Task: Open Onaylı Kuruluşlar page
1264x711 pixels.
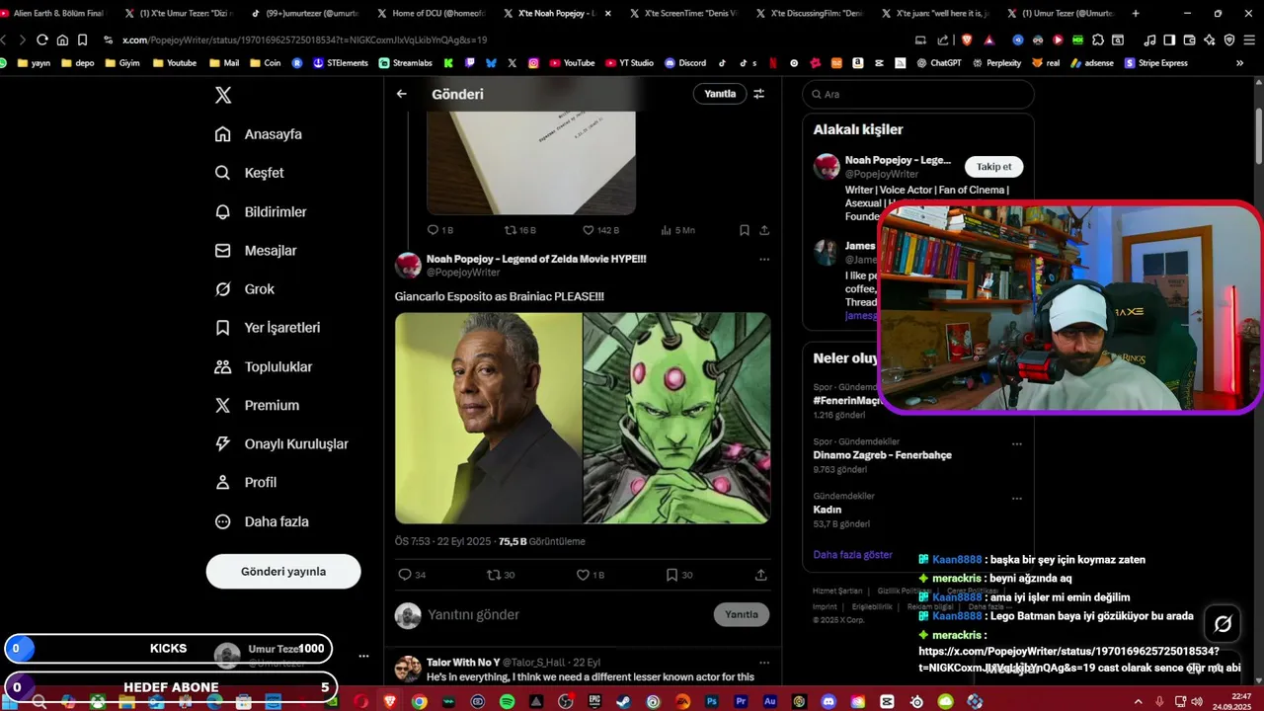Action: [x=281, y=443]
